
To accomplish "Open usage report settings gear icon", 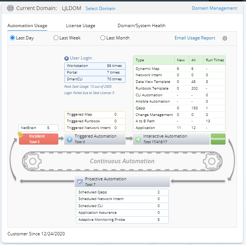I will pos(225,38).
